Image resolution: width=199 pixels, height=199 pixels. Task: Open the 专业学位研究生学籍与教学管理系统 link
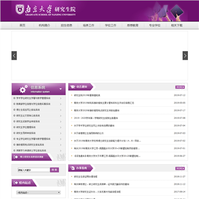click(33, 139)
